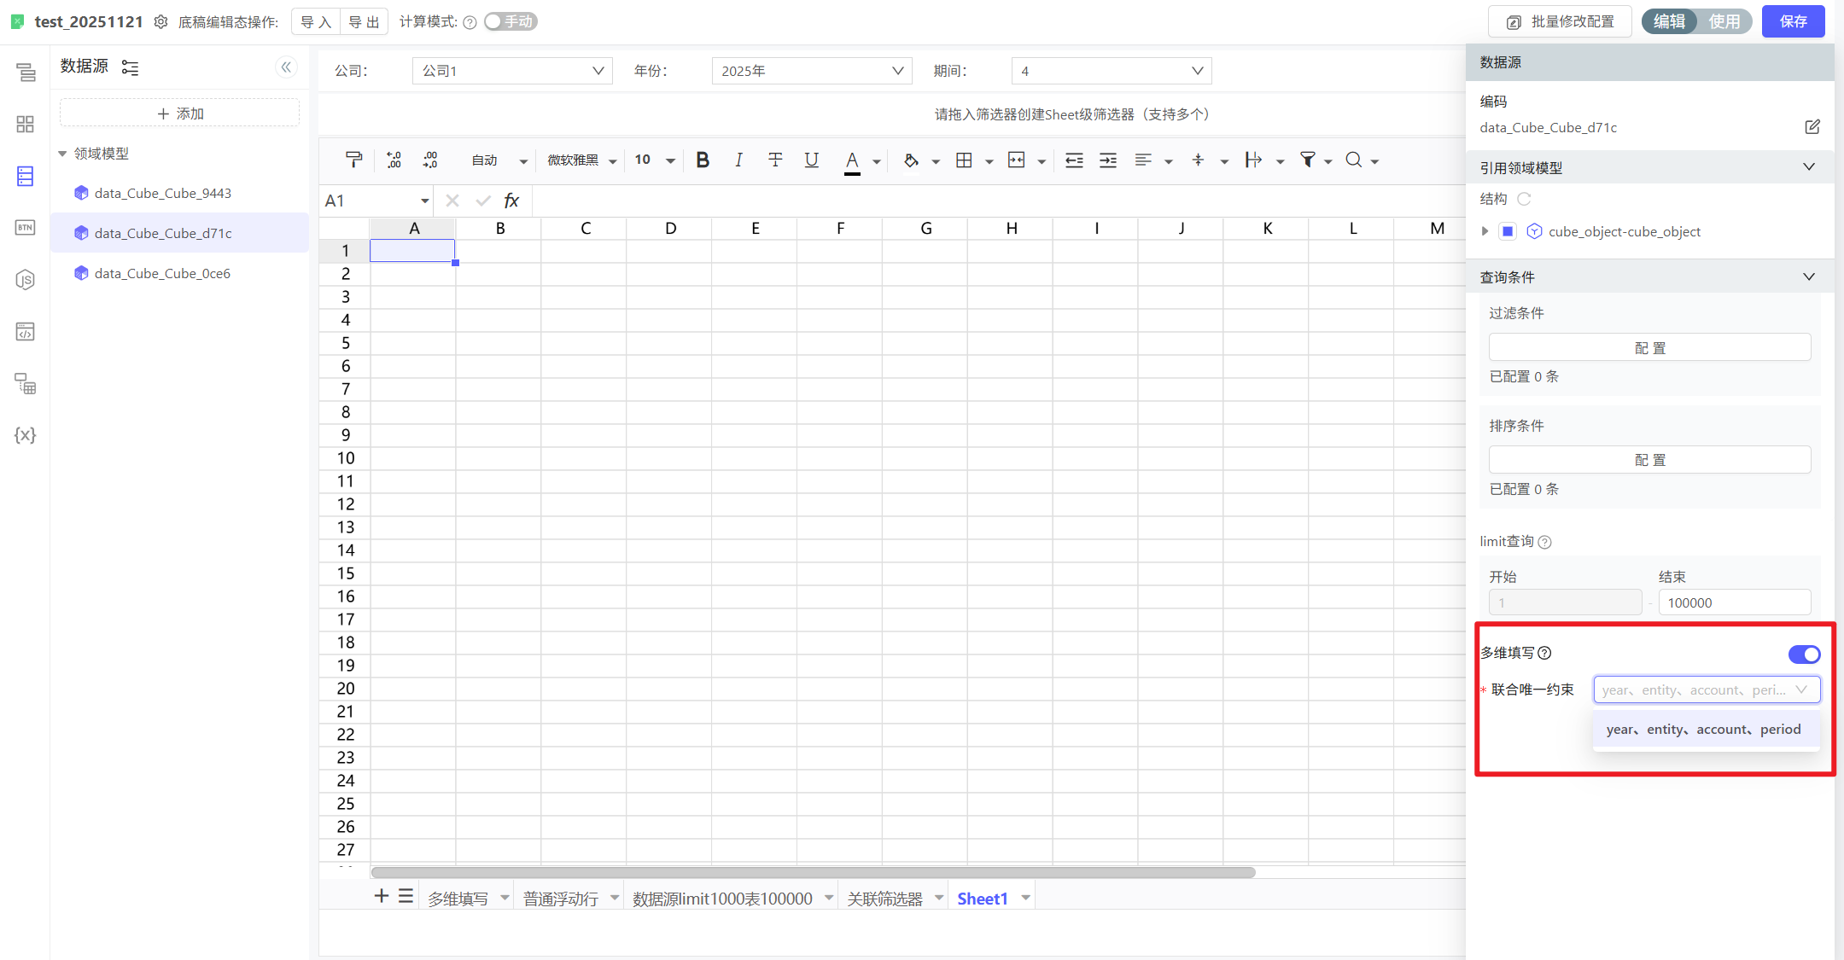Click filter condition configure button

pyautogui.click(x=1649, y=347)
